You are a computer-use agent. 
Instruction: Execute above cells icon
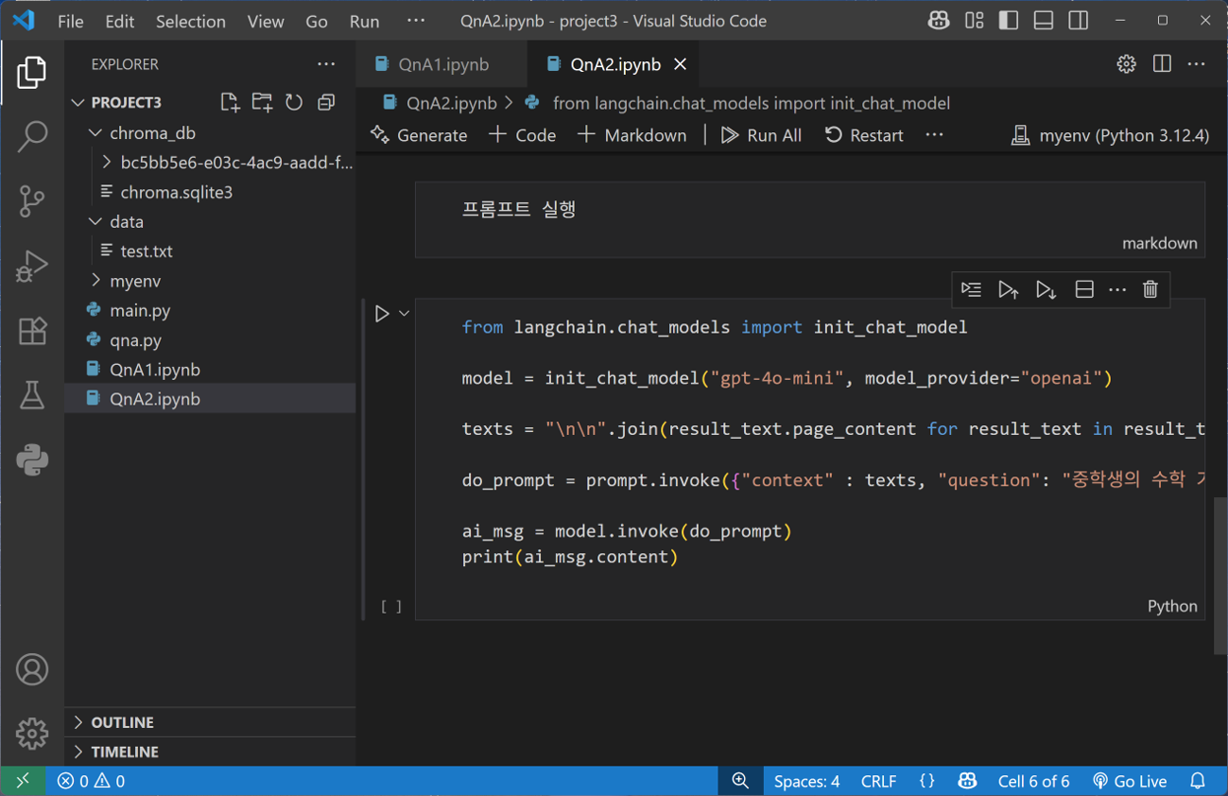click(x=1009, y=289)
